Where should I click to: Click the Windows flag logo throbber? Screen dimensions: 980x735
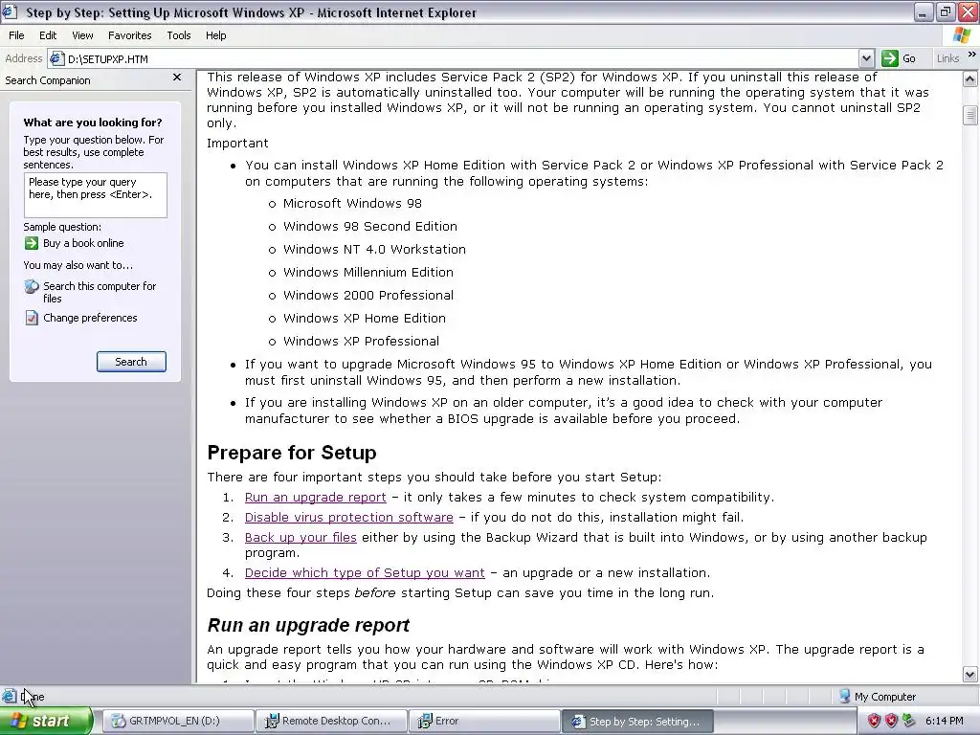[x=962, y=35]
